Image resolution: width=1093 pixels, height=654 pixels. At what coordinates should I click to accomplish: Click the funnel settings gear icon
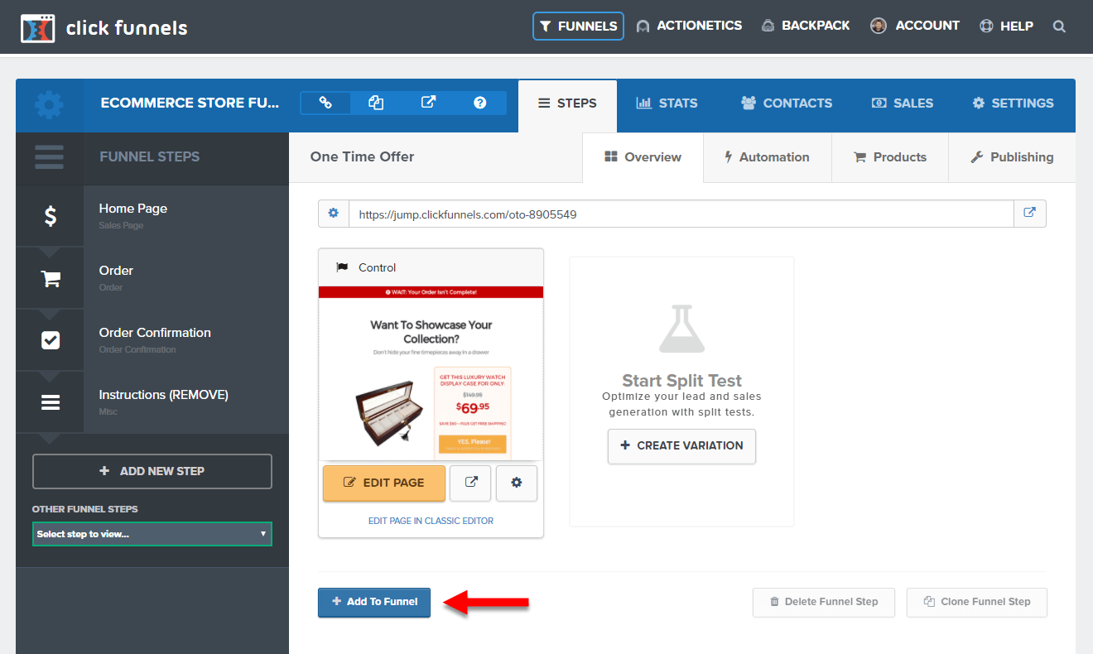click(x=50, y=105)
